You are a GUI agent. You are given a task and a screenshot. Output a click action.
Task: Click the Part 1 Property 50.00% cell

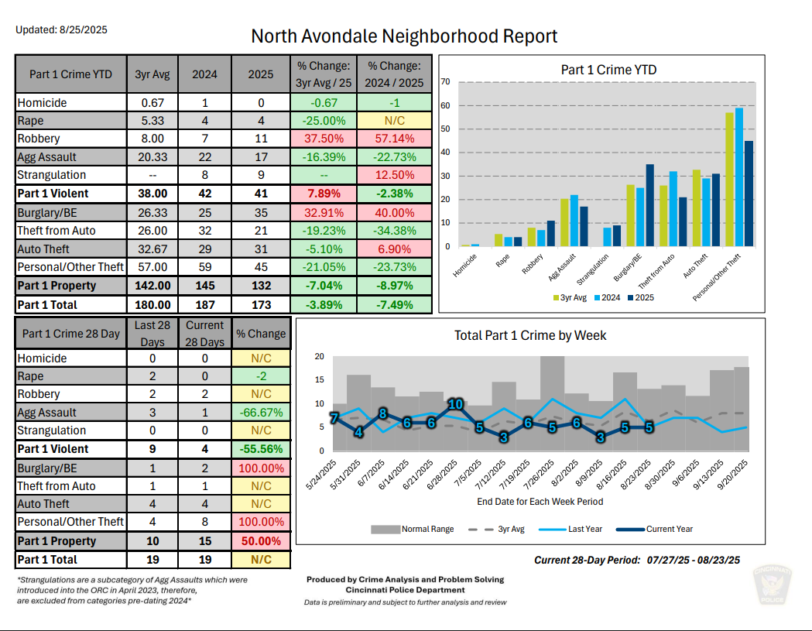(x=262, y=541)
